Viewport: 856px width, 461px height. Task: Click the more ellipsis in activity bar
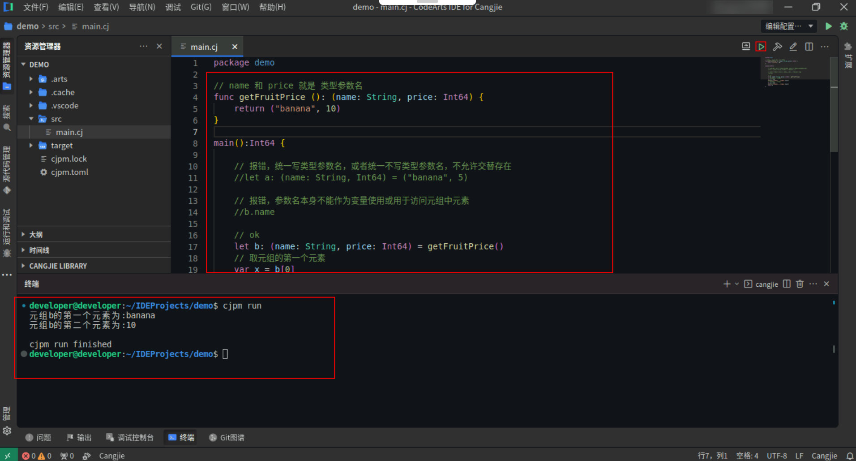(7, 275)
